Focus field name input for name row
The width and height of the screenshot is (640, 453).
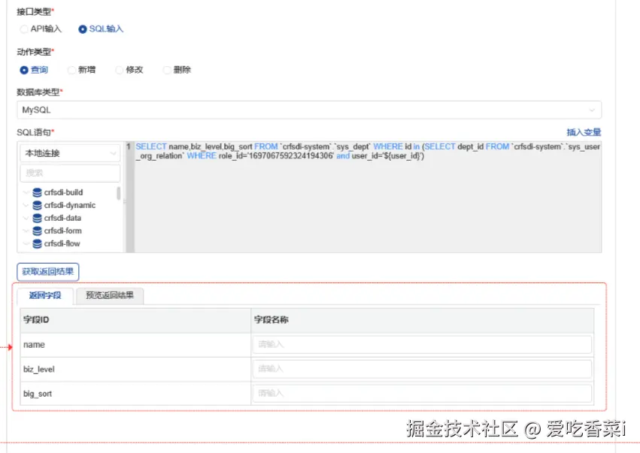pos(422,345)
